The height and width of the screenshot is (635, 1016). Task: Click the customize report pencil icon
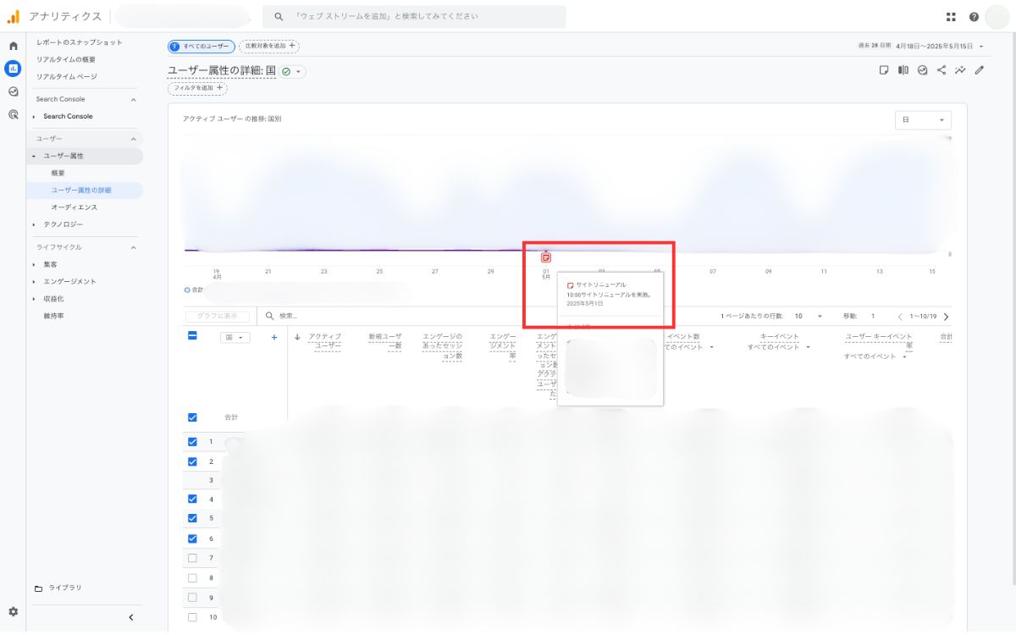[x=980, y=70]
